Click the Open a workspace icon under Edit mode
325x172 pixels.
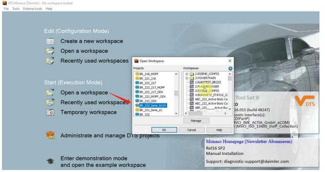[x=50, y=51]
